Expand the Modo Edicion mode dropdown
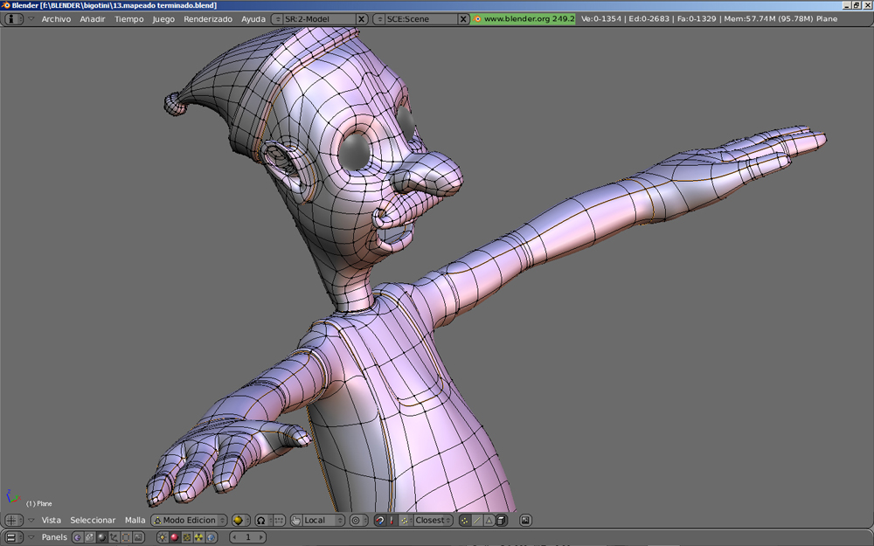The height and width of the screenshot is (546, 874). point(189,520)
